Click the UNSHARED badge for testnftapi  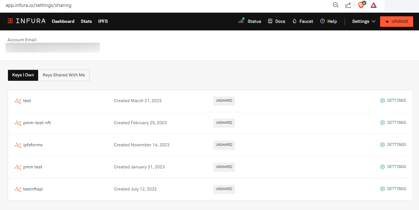click(224, 189)
